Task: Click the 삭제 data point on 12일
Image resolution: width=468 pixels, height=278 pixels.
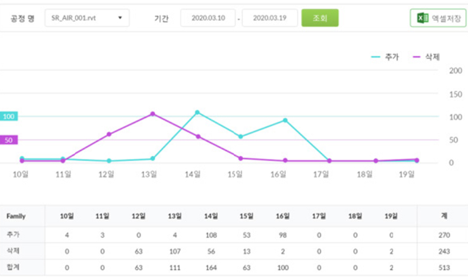Action: (109, 134)
